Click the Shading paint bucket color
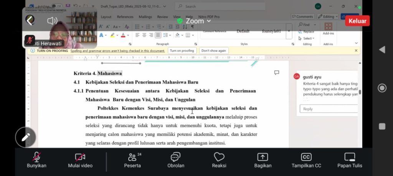Image resolution: width=393 pixels, height=176 pixels. 177,35
